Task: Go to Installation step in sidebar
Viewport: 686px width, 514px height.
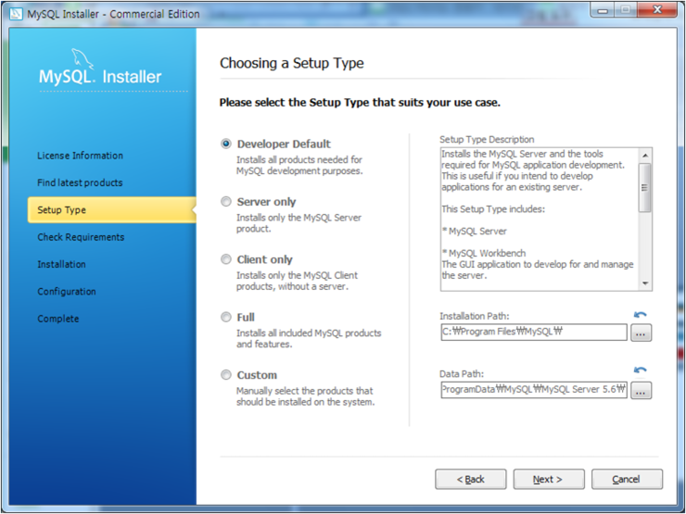Action: click(x=62, y=265)
